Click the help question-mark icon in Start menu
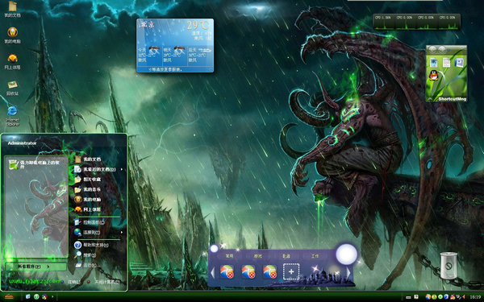Screen dimensions: 484x302 [77, 245]
